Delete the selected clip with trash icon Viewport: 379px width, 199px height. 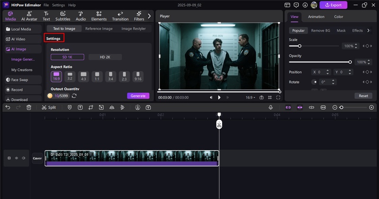[x=29, y=107]
